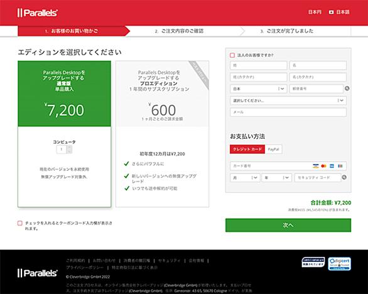Click the カード番号 card number field
This screenshot has height=294, width=368.
tap(288, 166)
